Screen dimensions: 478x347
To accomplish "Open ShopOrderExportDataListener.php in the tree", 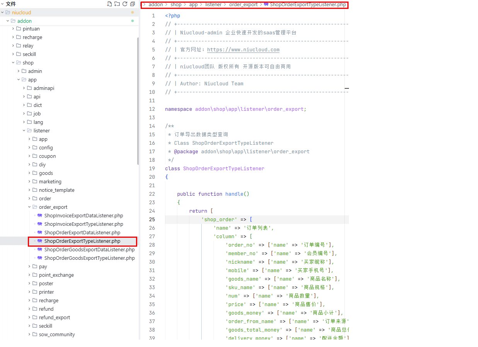I will [82, 233].
